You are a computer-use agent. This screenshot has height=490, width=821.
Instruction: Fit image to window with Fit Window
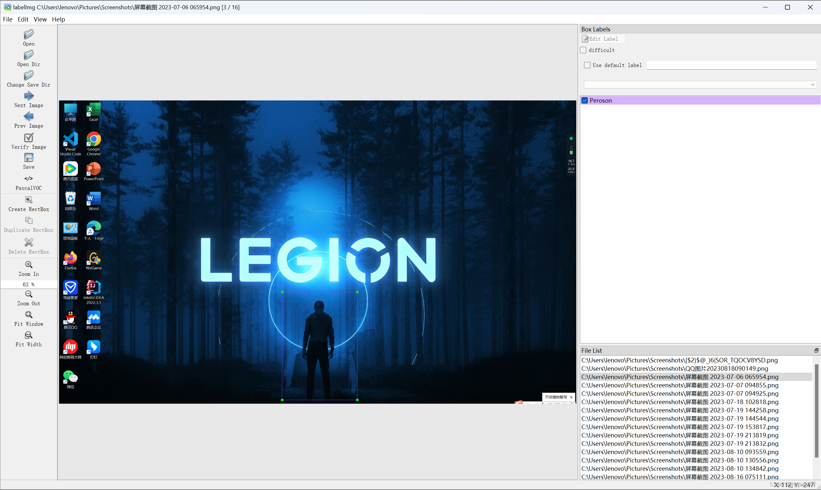29,314
